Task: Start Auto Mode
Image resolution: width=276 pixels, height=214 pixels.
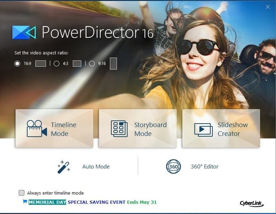Action: [84, 167]
